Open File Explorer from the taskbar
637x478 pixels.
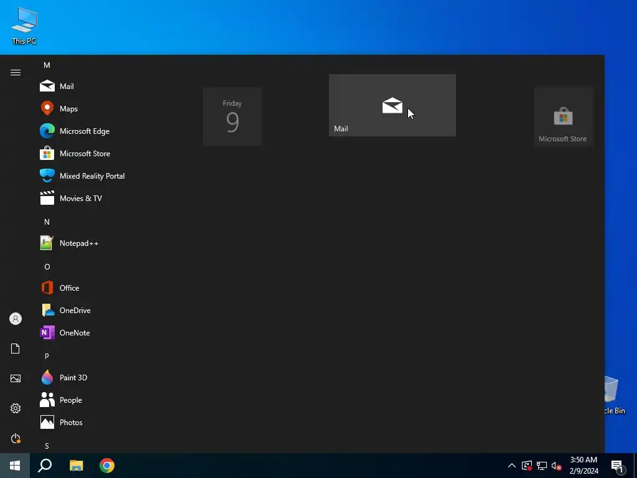76,466
